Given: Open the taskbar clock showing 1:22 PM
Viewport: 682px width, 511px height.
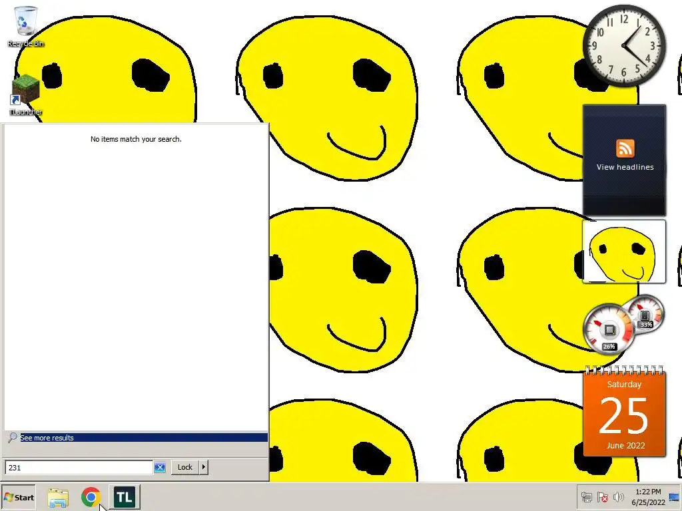Looking at the screenshot, I should 648,497.
